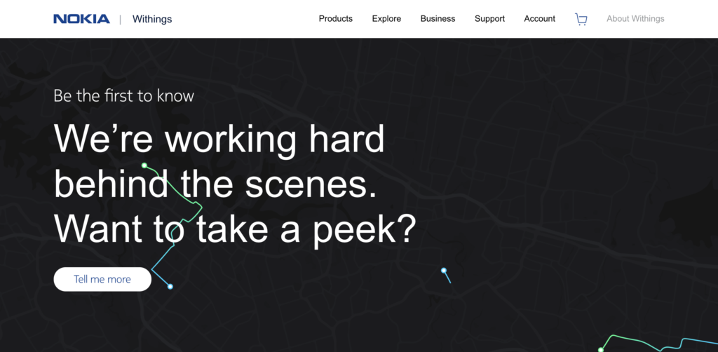
Task: Open the Products menu
Action: pos(335,19)
